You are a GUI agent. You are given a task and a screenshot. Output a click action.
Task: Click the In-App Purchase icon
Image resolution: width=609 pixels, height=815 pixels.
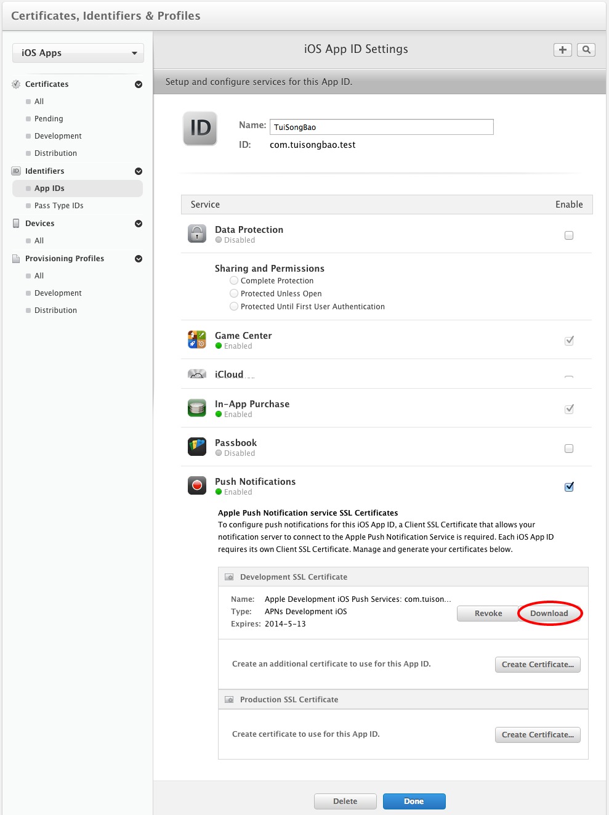click(197, 408)
